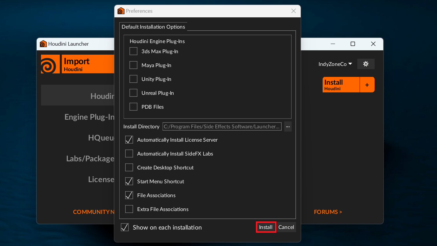Minimize the Houdini Launcher window
The image size is (437, 246).
tap(333, 44)
